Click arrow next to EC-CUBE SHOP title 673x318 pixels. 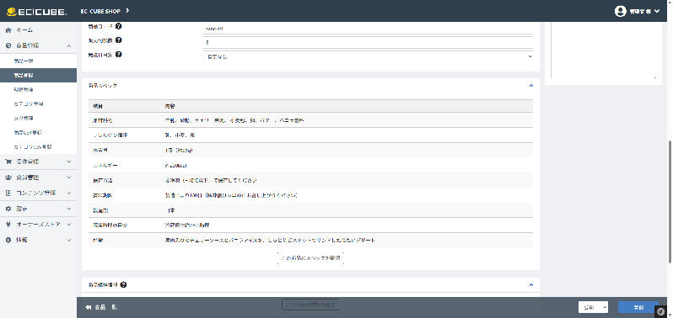point(127,10)
